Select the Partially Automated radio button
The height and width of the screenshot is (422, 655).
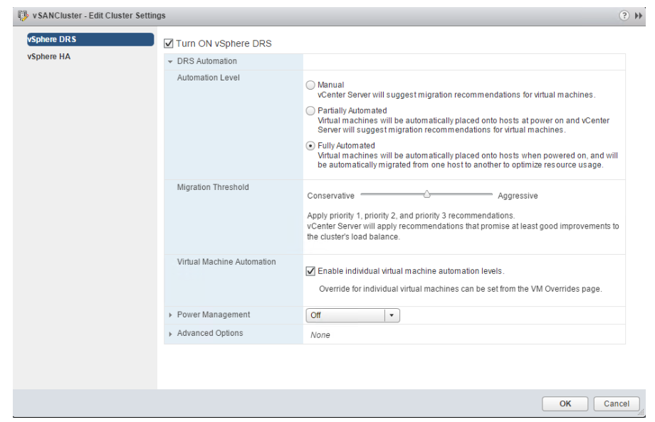310,110
